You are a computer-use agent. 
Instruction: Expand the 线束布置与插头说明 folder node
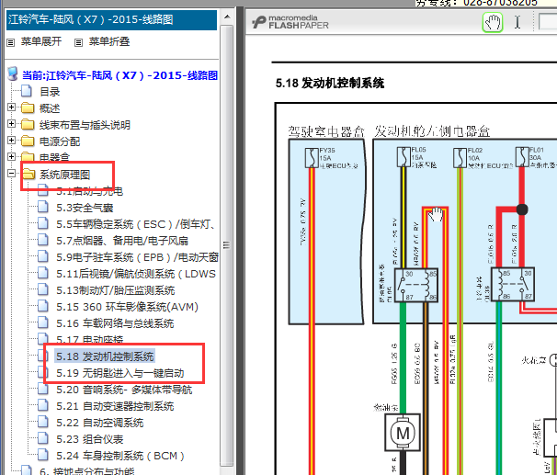[x=11, y=123]
